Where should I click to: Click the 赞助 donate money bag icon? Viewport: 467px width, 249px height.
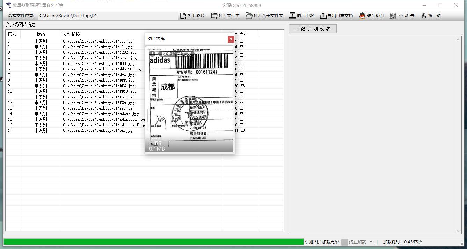coord(424,16)
